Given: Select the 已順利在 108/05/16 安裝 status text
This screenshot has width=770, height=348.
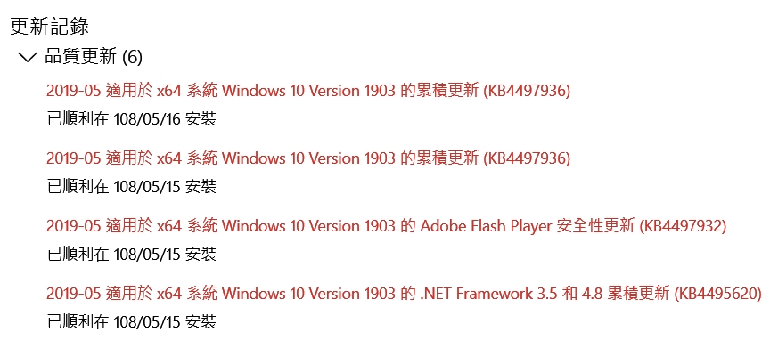Looking at the screenshot, I should tap(132, 118).
